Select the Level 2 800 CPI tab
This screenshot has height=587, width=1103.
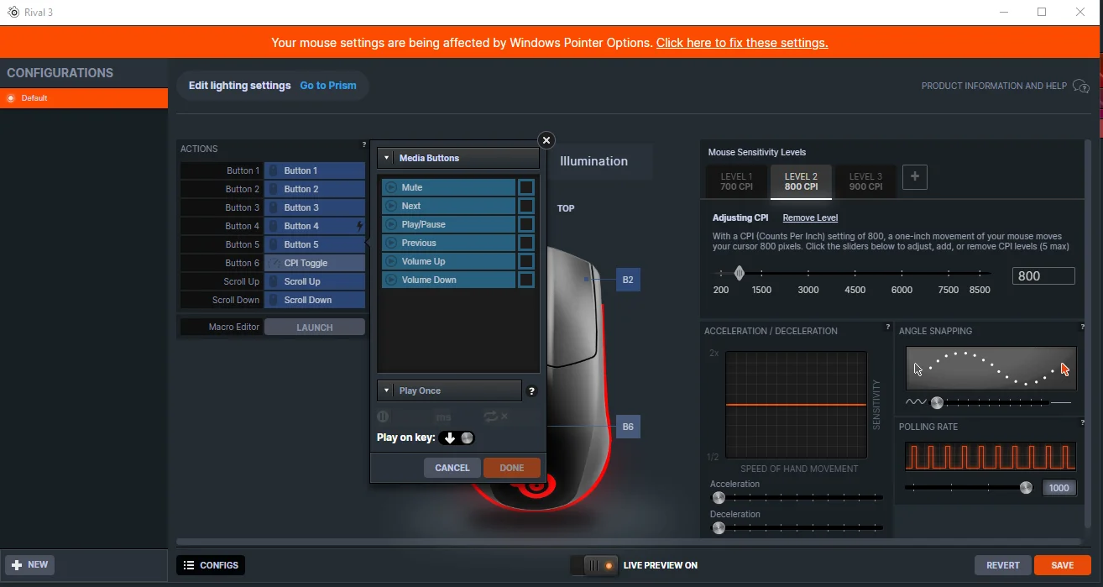[801, 181]
